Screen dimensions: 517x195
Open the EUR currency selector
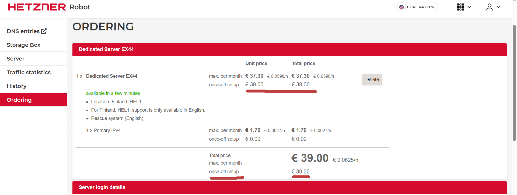411,7
